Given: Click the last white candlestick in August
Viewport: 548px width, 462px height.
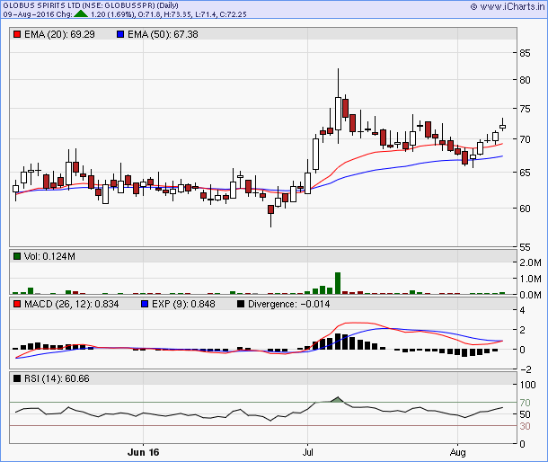Looking at the screenshot, I should pos(502,127).
